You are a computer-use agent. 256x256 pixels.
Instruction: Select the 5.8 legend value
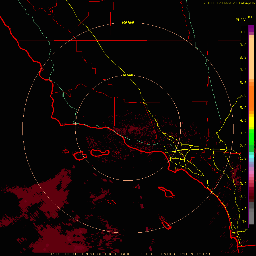click(243, 95)
